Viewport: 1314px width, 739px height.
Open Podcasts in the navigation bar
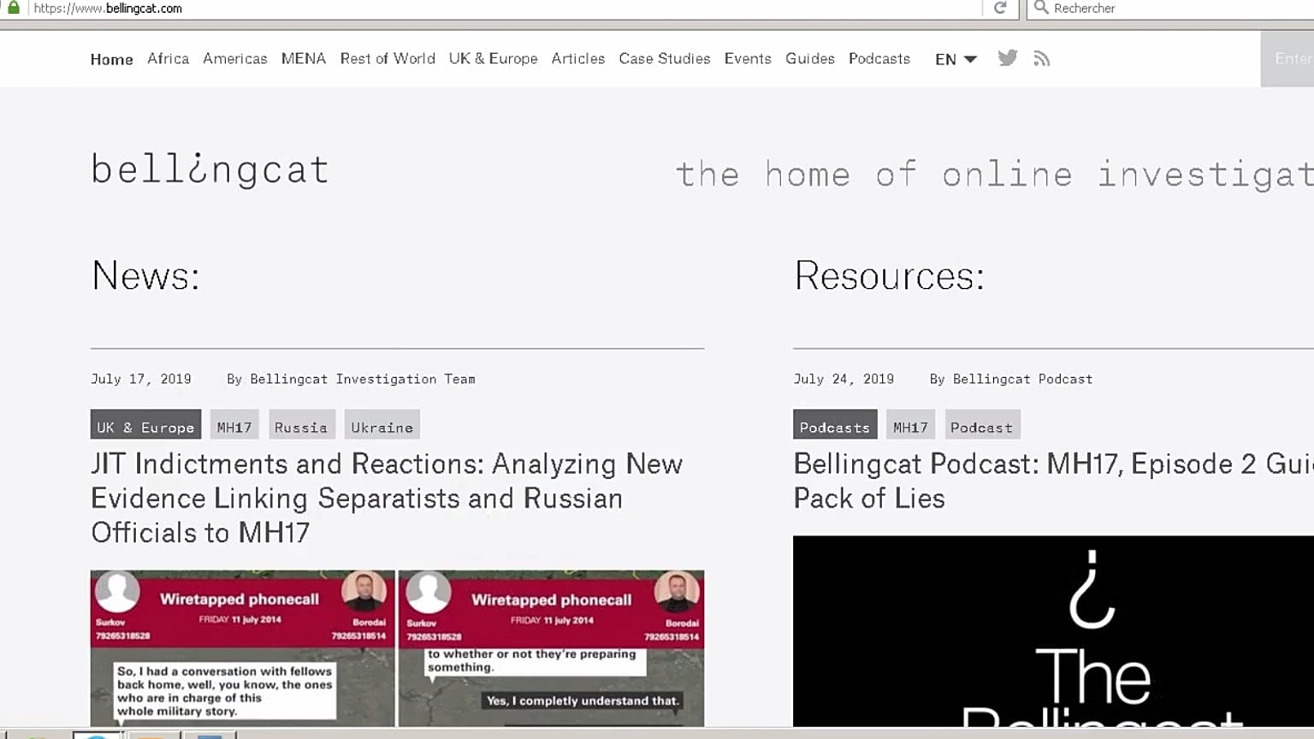[x=879, y=58]
